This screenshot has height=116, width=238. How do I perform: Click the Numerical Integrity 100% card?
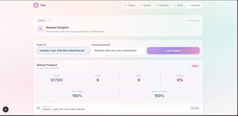159,94
